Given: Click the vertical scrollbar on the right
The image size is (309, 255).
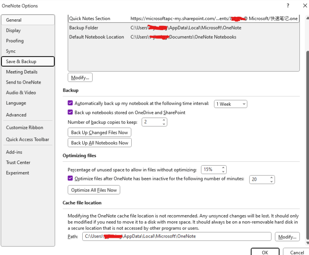Looking at the screenshot, I should pyautogui.click(x=306, y=116).
